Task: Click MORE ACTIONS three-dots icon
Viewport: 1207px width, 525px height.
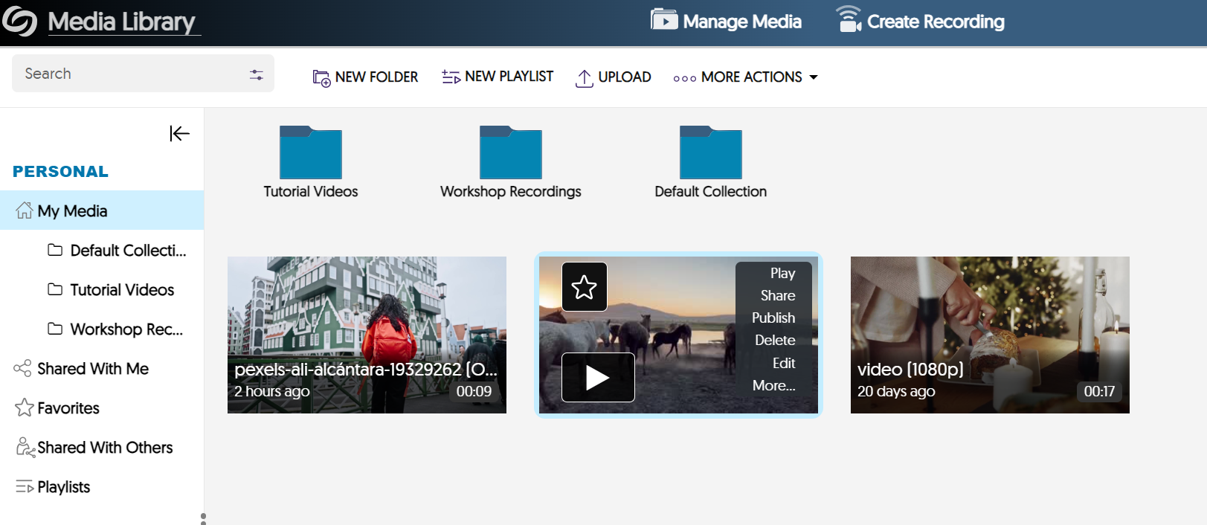Action: (x=684, y=78)
